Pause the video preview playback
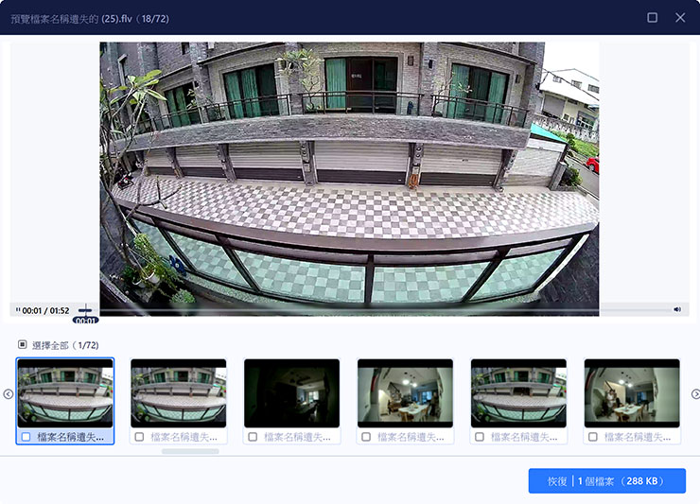Image resolution: width=700 pixels, height=504 pixels. pos(18,310)
